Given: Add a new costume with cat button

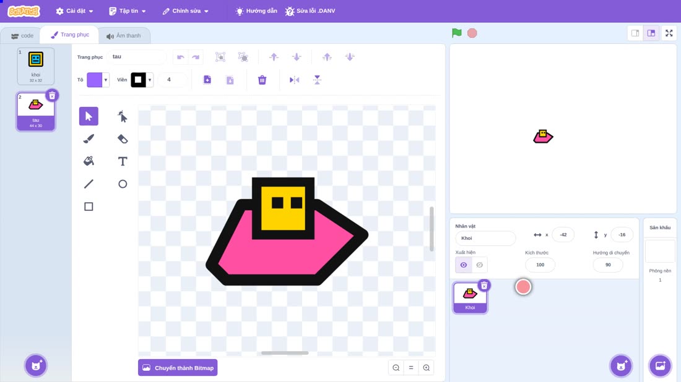Looking at the screenshot, I should pos(36,365).
